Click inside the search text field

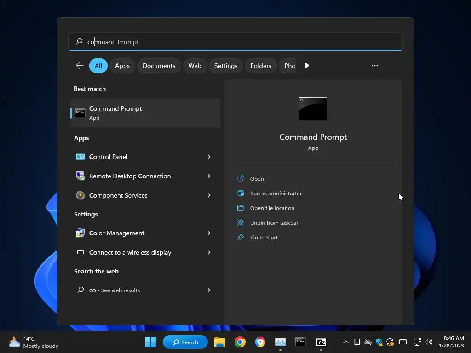(235, 42)
